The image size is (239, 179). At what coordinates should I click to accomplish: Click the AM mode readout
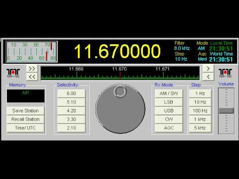201,48
